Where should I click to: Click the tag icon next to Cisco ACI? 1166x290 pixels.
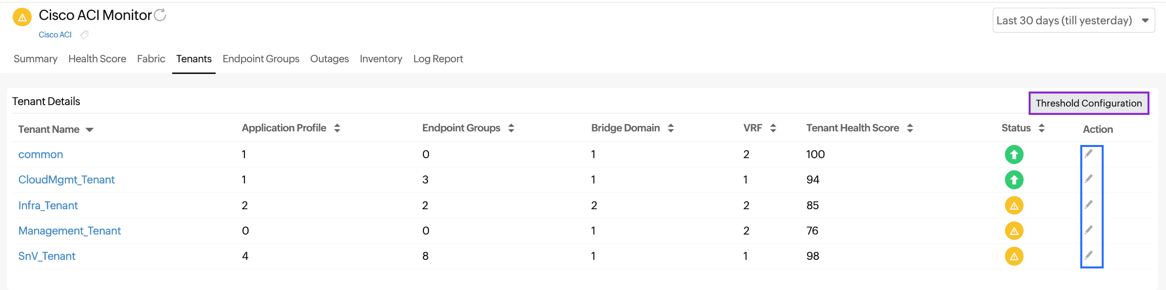pyautogui.click(x=84, y=35)
